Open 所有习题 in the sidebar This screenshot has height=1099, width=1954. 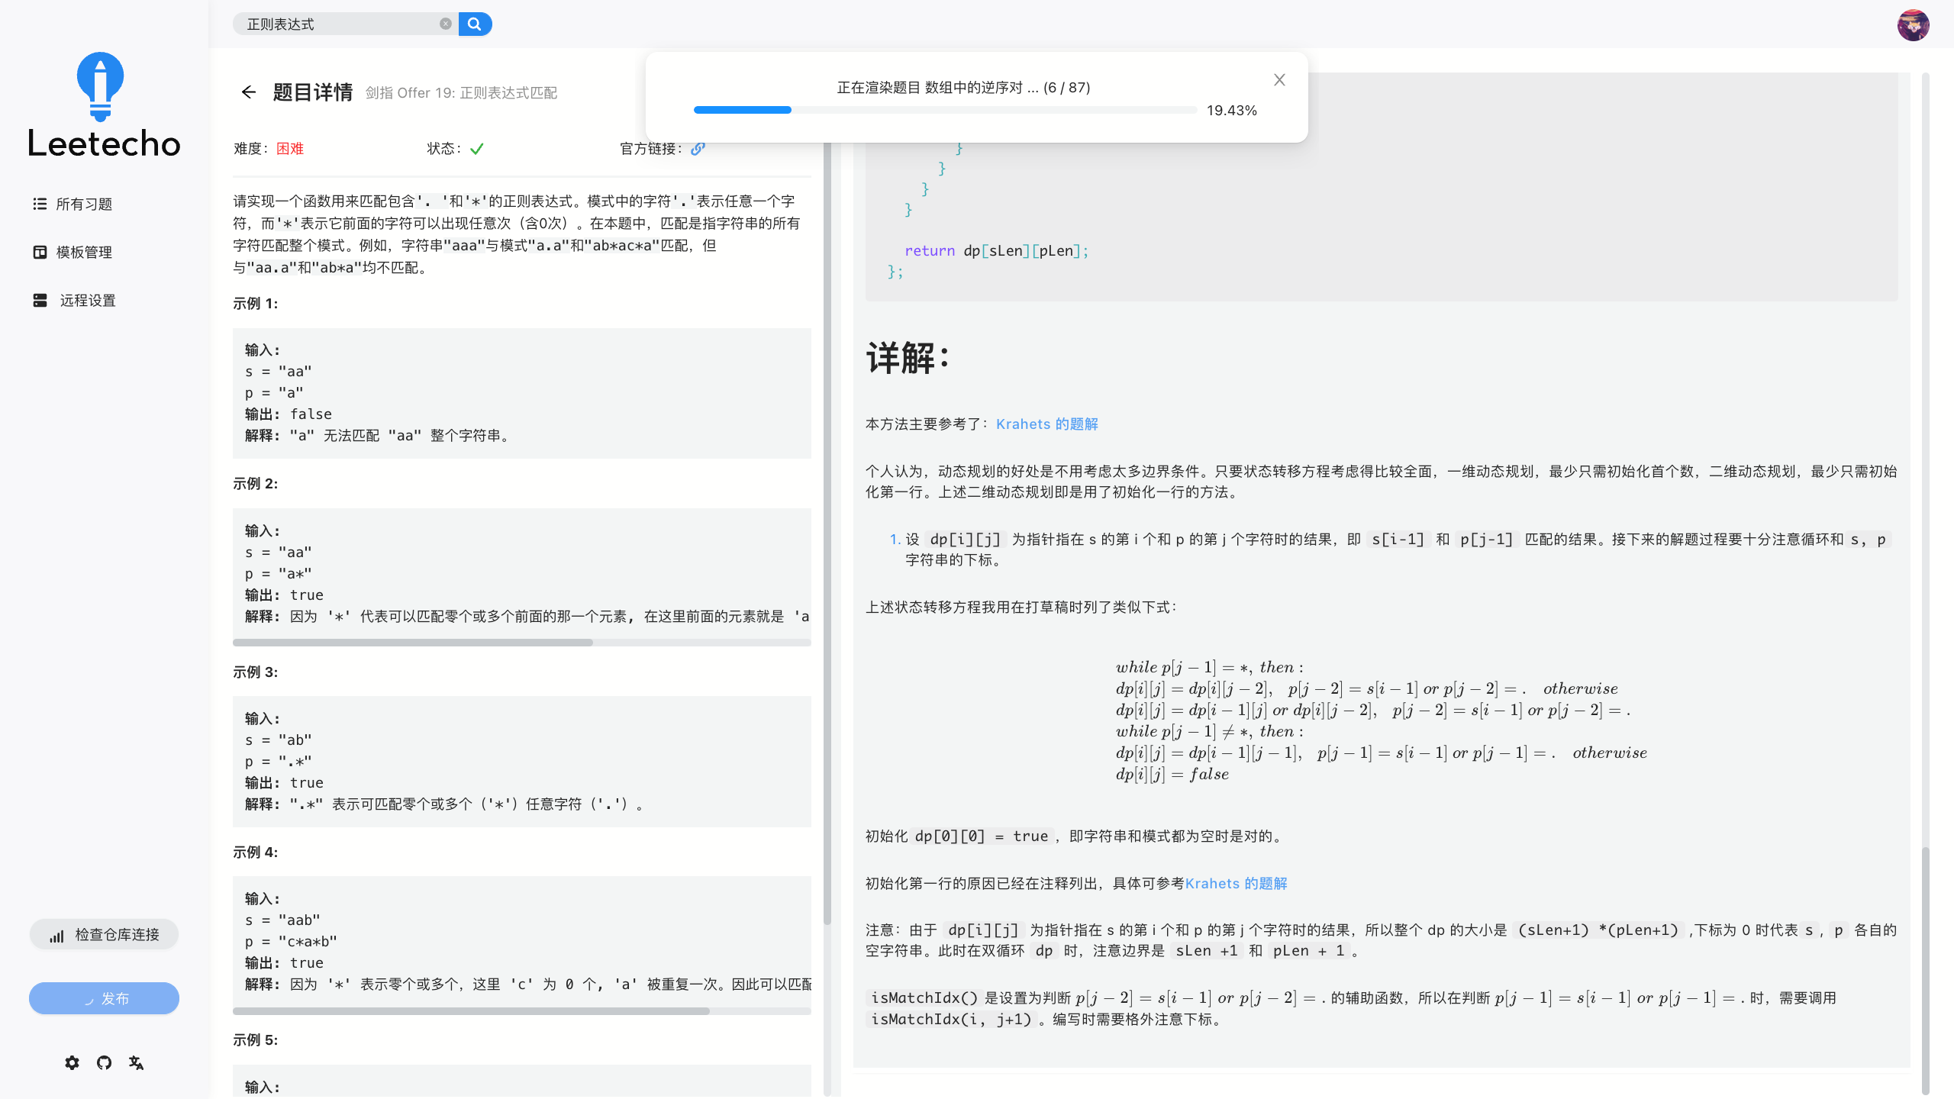point(84,204)
